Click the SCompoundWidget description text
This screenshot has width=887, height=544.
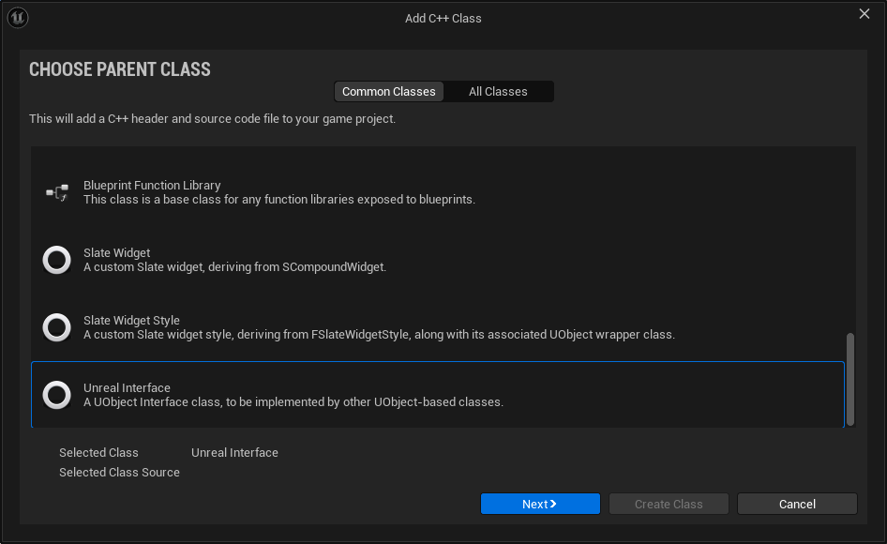(234, 266)
